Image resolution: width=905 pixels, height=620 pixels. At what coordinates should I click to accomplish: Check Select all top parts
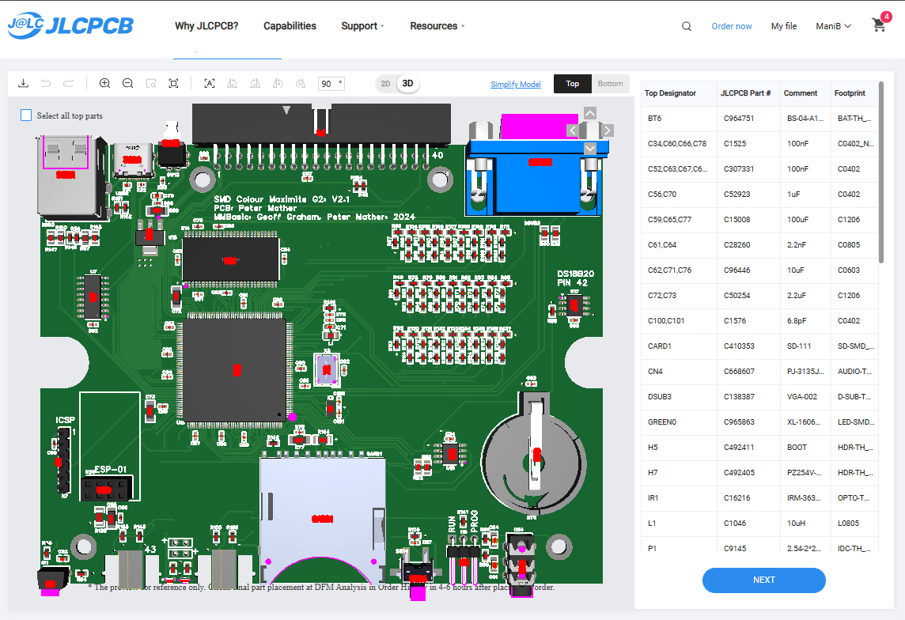[27, 115]
